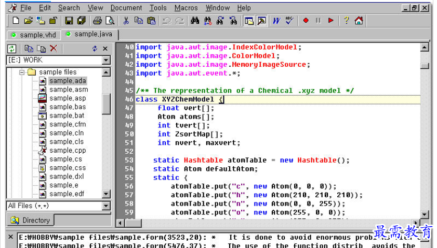Switch to the sample.vhd tab
The height and width of the screenshot is (248, 437).
33,35
